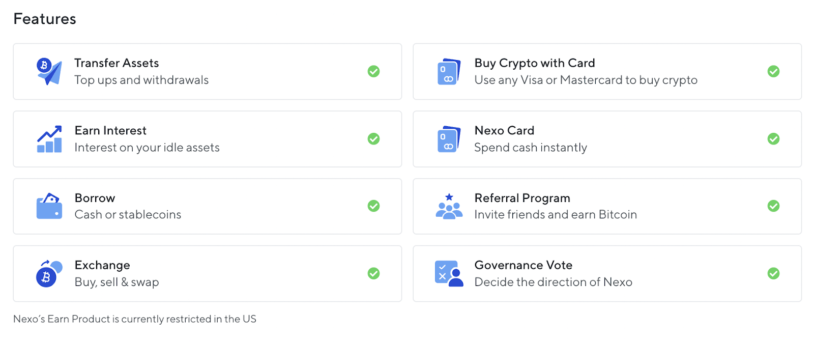Click the green checkmark for Borrow

point(373,206)
